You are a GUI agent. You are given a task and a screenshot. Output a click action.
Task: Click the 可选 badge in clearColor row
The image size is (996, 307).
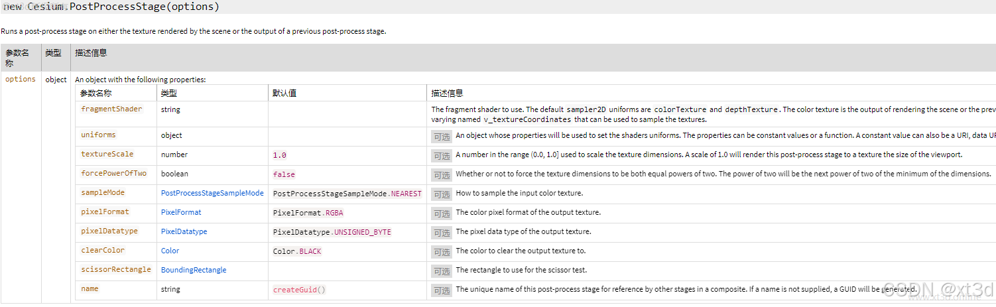tap(442, 252)
